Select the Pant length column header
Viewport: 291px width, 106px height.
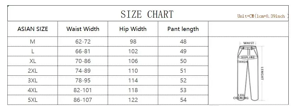[183, 29]
